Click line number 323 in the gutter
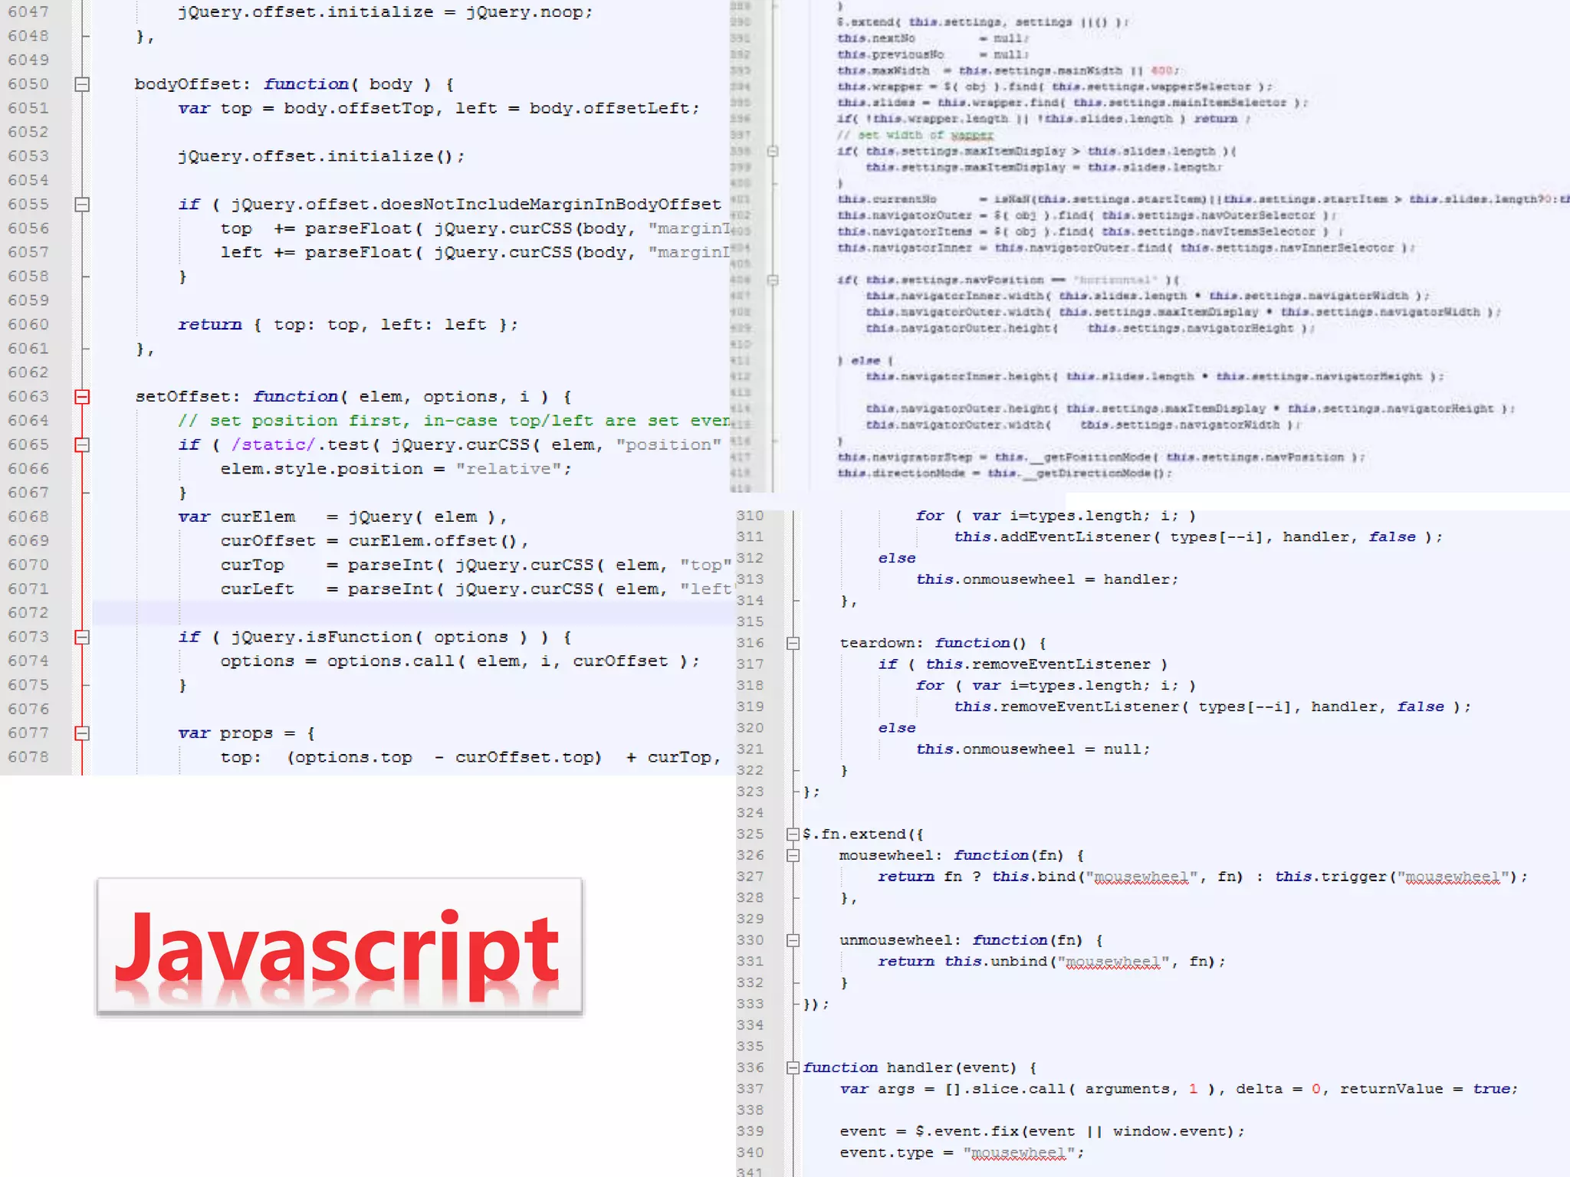The width and height of the screenshot is (1570, 1177). [x=751, y=792]
